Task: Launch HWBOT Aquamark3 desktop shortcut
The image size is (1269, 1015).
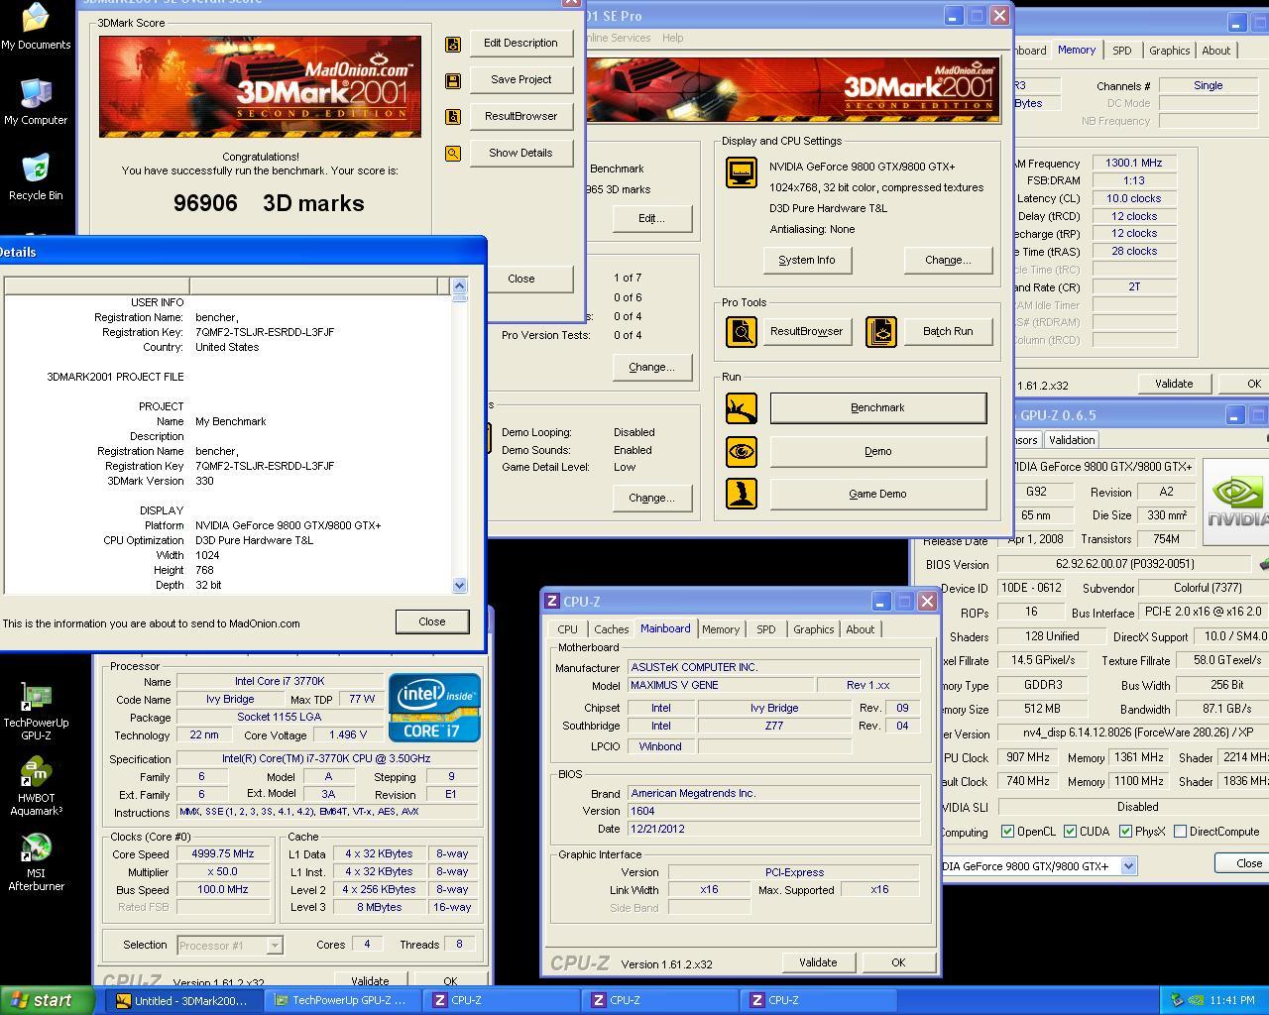Action: pyautogui.click(x=36, y=787)
